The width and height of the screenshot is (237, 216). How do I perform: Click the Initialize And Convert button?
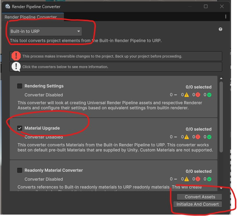tap(198, 204)
